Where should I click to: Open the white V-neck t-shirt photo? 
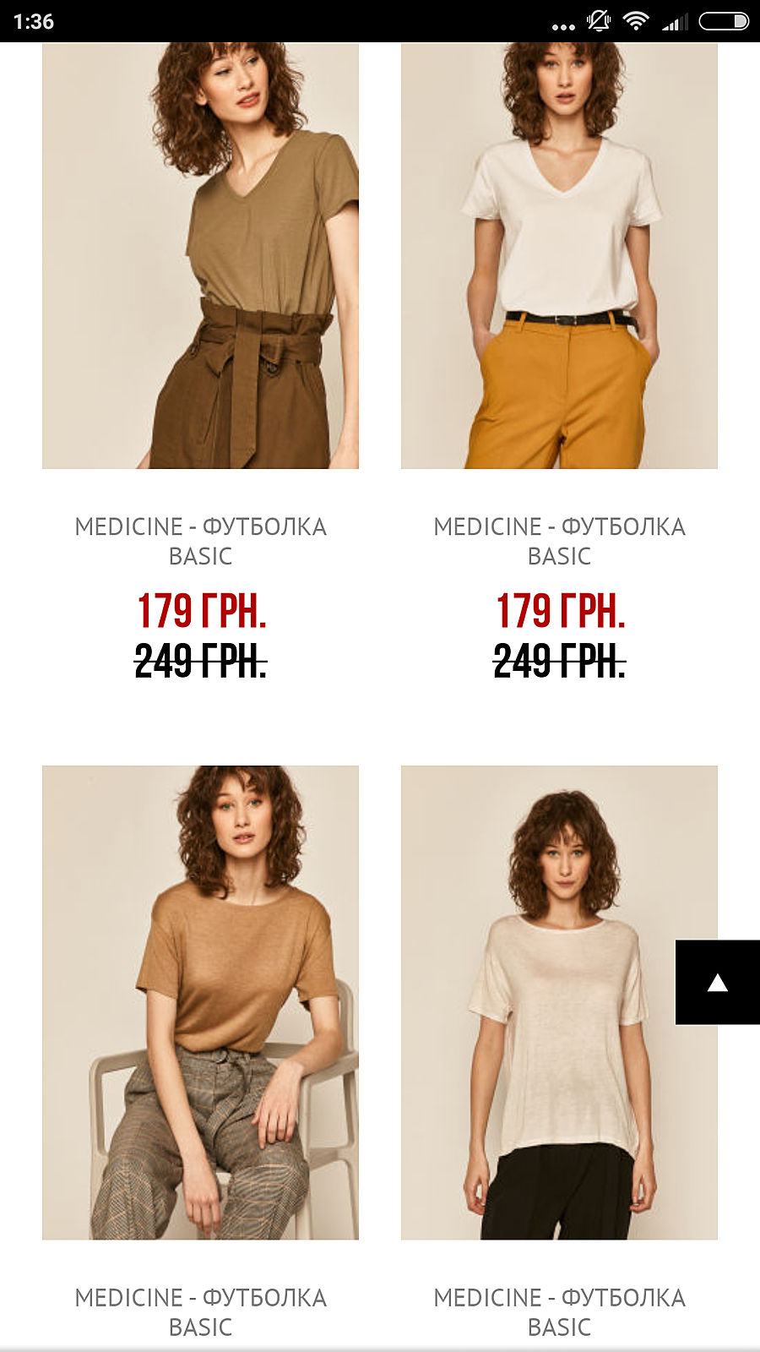[559, 255]
